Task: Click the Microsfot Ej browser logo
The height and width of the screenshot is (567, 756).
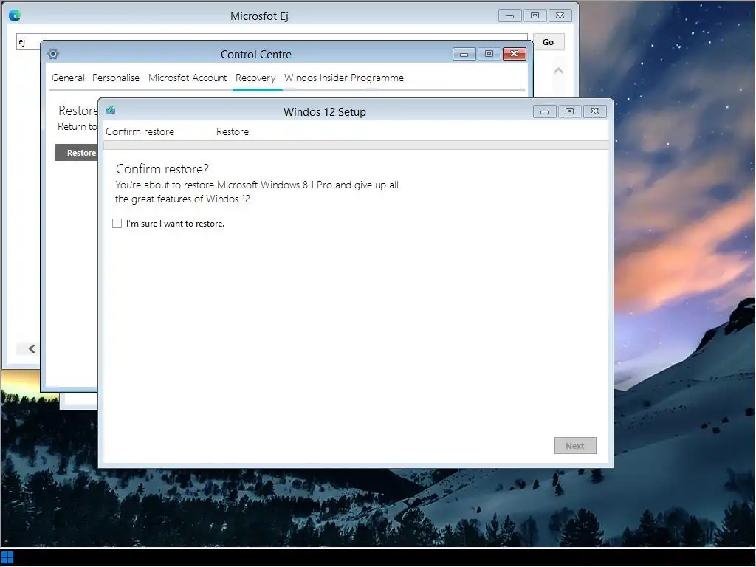Action: tap(15, 16)
